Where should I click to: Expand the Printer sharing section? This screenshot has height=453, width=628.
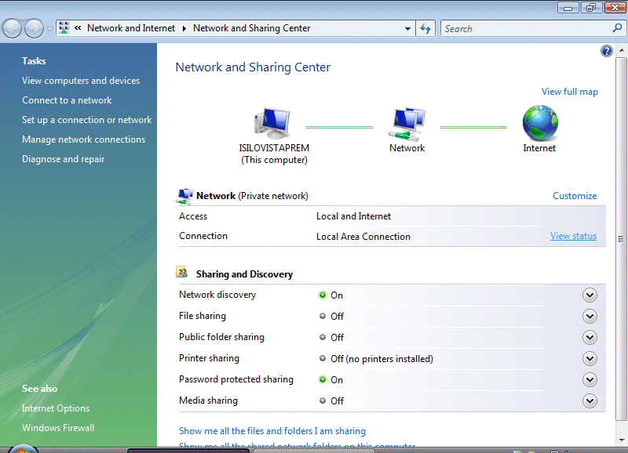(x=590, y=359)
